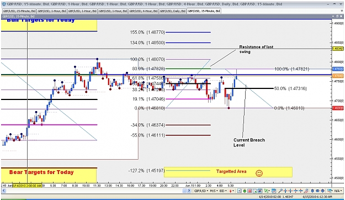The height and width of the screenshot is (200, 345).
Task: Click the '-34.0% (1.46374)' Fibonacci label
Action: [x=147, y=125]
